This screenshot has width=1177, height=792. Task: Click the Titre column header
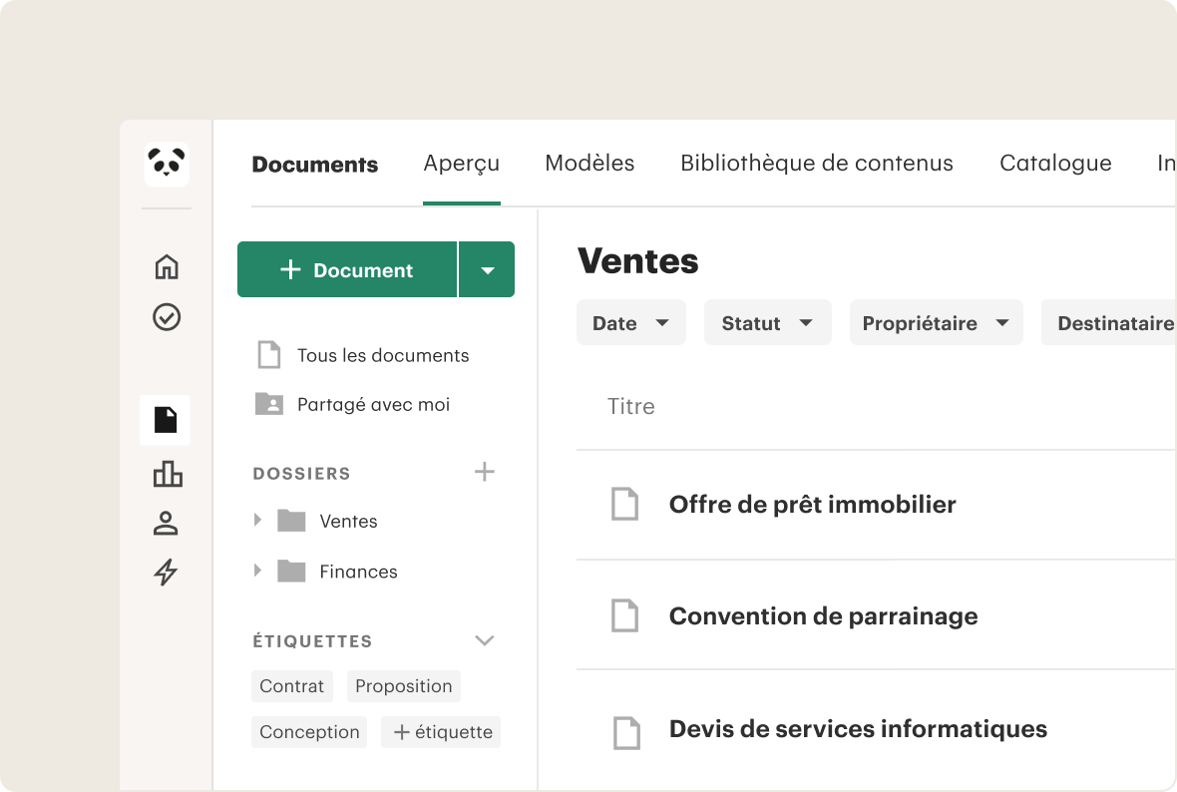(631, 406)
